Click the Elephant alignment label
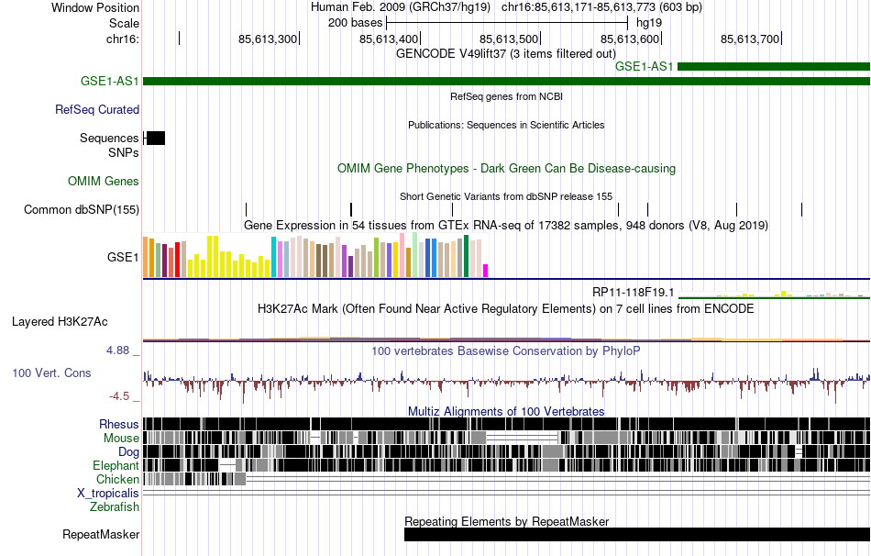The height and width of the screenshot is (556, 871). pos(116,466)
